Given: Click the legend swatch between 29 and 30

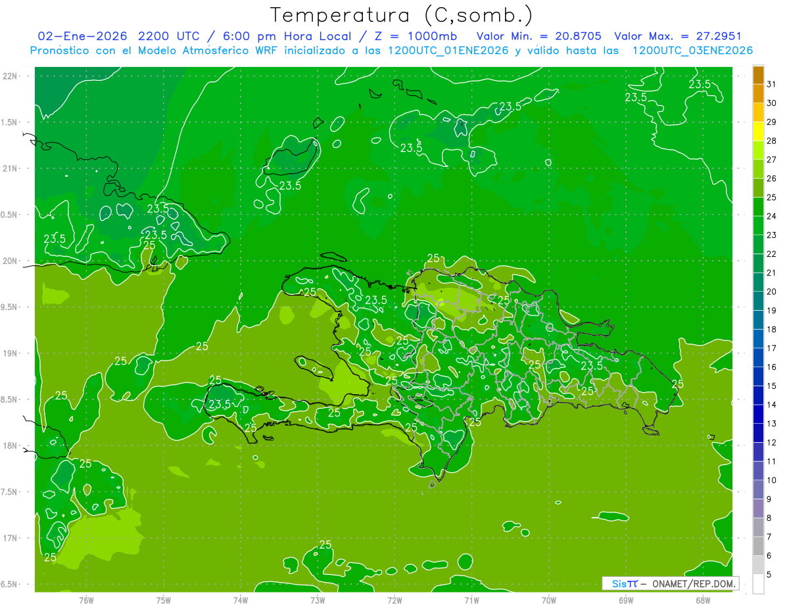Looking at the screenshot, I should point(758,113).
